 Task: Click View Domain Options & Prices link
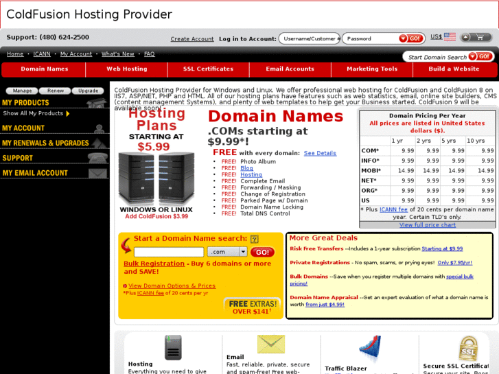tap(172, 286)
